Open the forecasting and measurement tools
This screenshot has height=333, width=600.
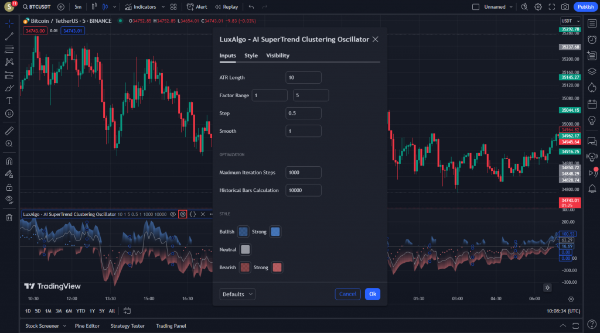pyautogui.click(x=9, y=75)
